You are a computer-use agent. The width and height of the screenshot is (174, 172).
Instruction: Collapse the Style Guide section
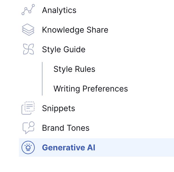(x=63, y=49)
